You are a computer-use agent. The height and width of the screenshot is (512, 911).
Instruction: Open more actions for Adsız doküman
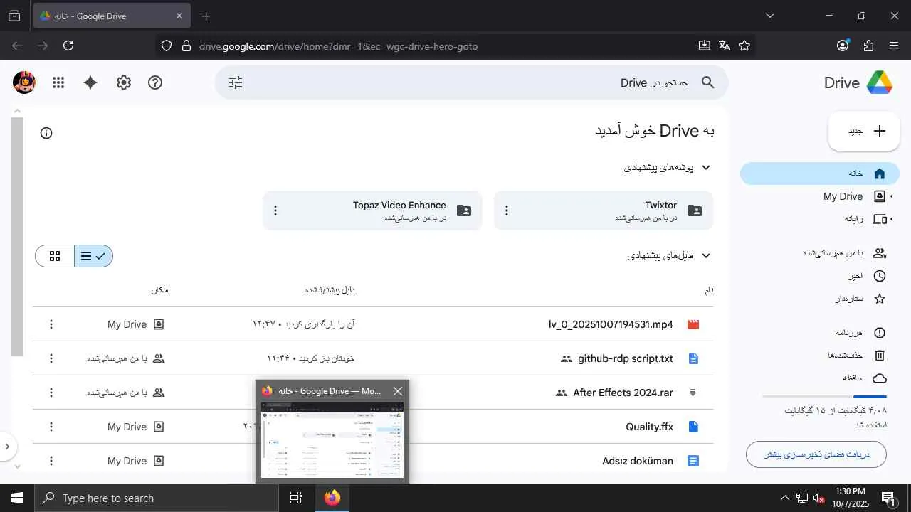coord(51,461)
